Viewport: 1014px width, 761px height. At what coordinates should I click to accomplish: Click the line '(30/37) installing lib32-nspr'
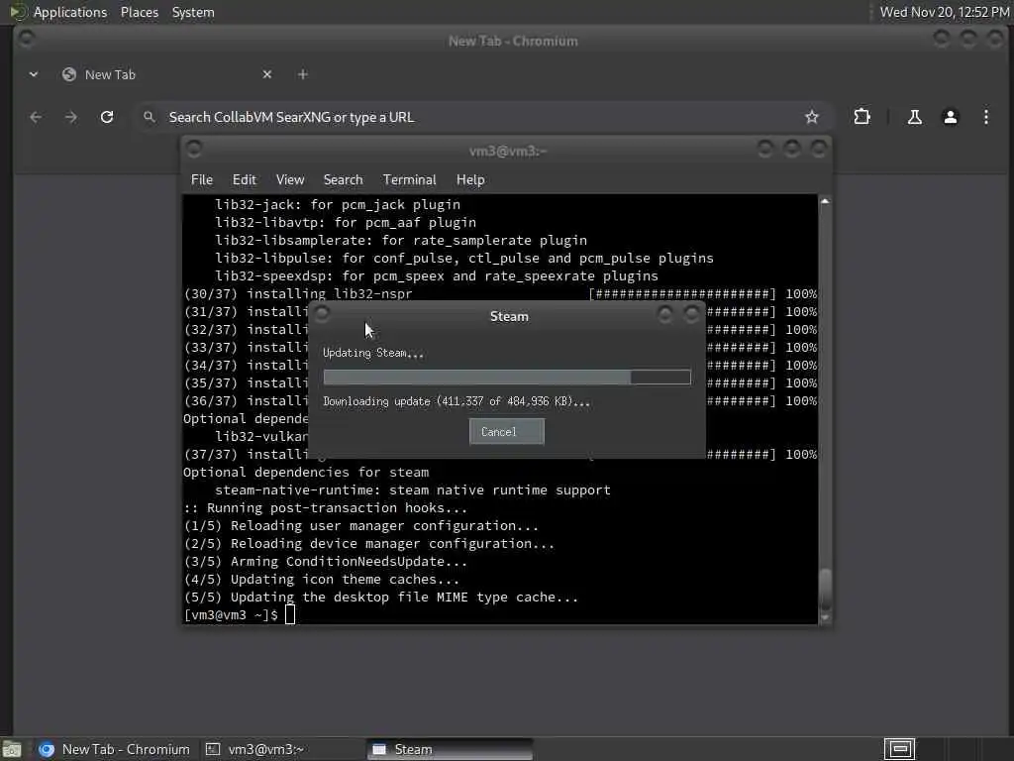298,293
